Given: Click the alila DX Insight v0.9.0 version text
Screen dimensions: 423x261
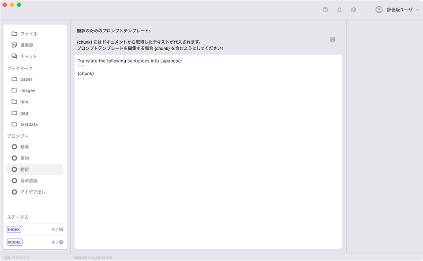Looking at the screenshot, I should point(93,257).
